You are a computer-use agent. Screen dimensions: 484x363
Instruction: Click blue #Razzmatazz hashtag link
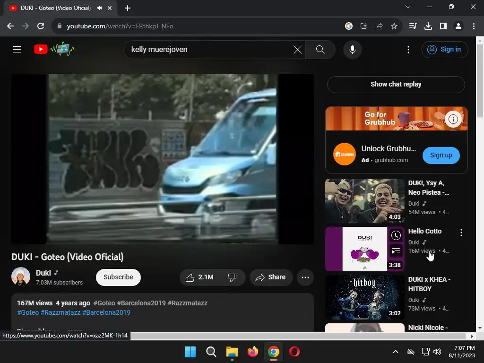(60, 312)
